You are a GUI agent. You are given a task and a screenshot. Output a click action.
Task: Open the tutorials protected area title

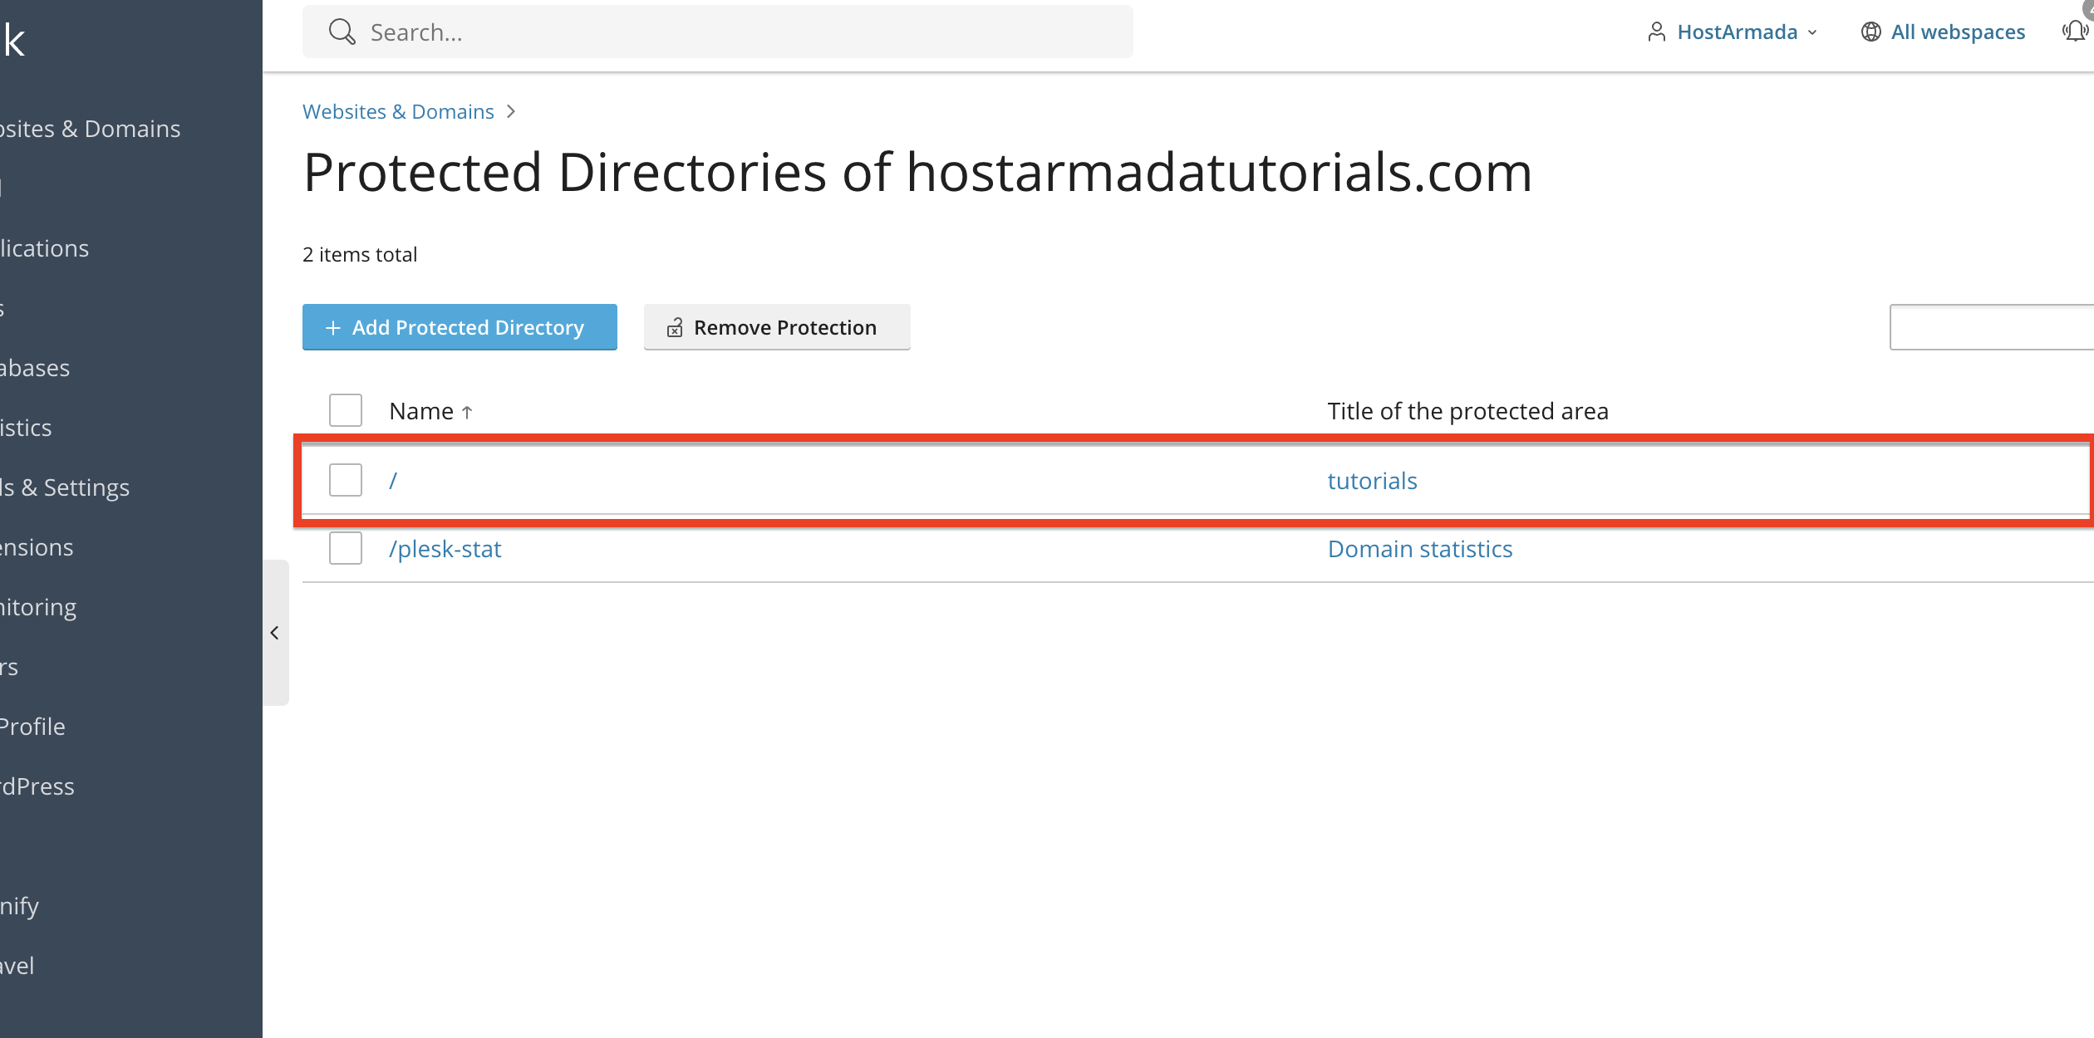pyautogui.click(x=1372, y=481)
